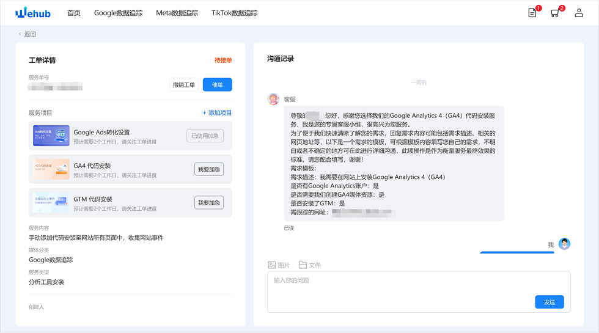Click the file attachment folder icon
The height and width of the screenshot is (333, 599).
(x=303, y=265)
